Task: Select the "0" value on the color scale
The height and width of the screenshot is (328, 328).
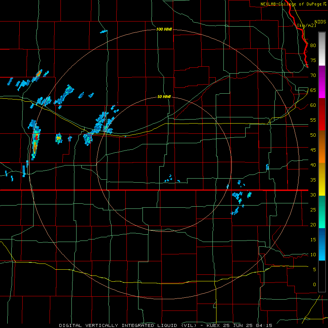Action: coord(315,285)
